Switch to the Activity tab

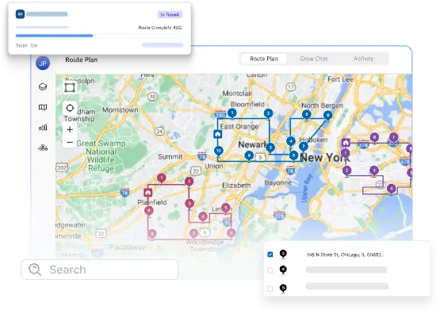[364, 59]
